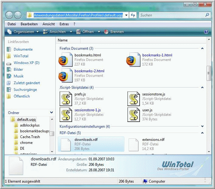Open Windows XP (D) drive link

(26, 63)
